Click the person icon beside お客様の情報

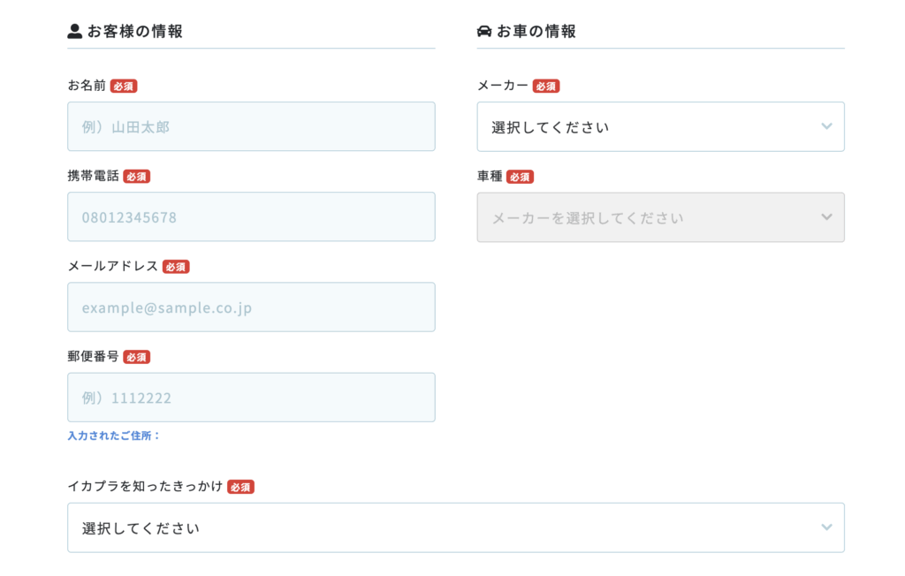point(74,32)
